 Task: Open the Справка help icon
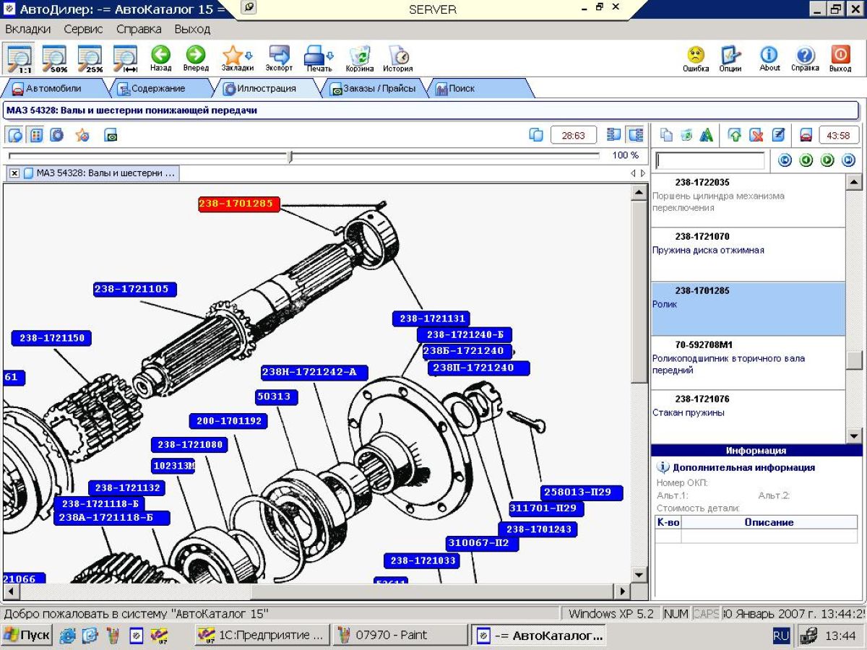[805, 58]
